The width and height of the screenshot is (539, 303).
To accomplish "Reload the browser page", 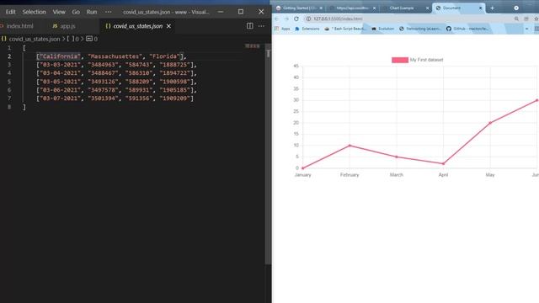I will point(296,19).
